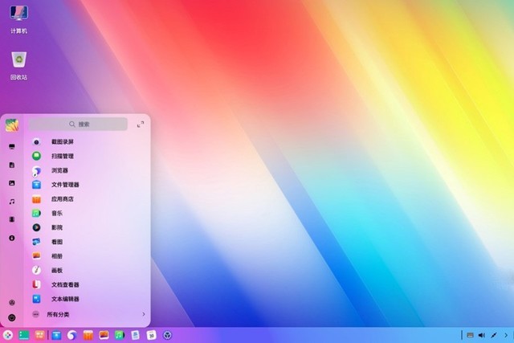Open the orange multitasking view taskbar icon
Viewport: 514px width, 343px height.
(39, 335)
